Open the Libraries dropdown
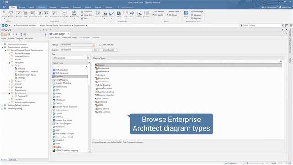This screenshot has height=165, width=293. click(x=197, y=15)
